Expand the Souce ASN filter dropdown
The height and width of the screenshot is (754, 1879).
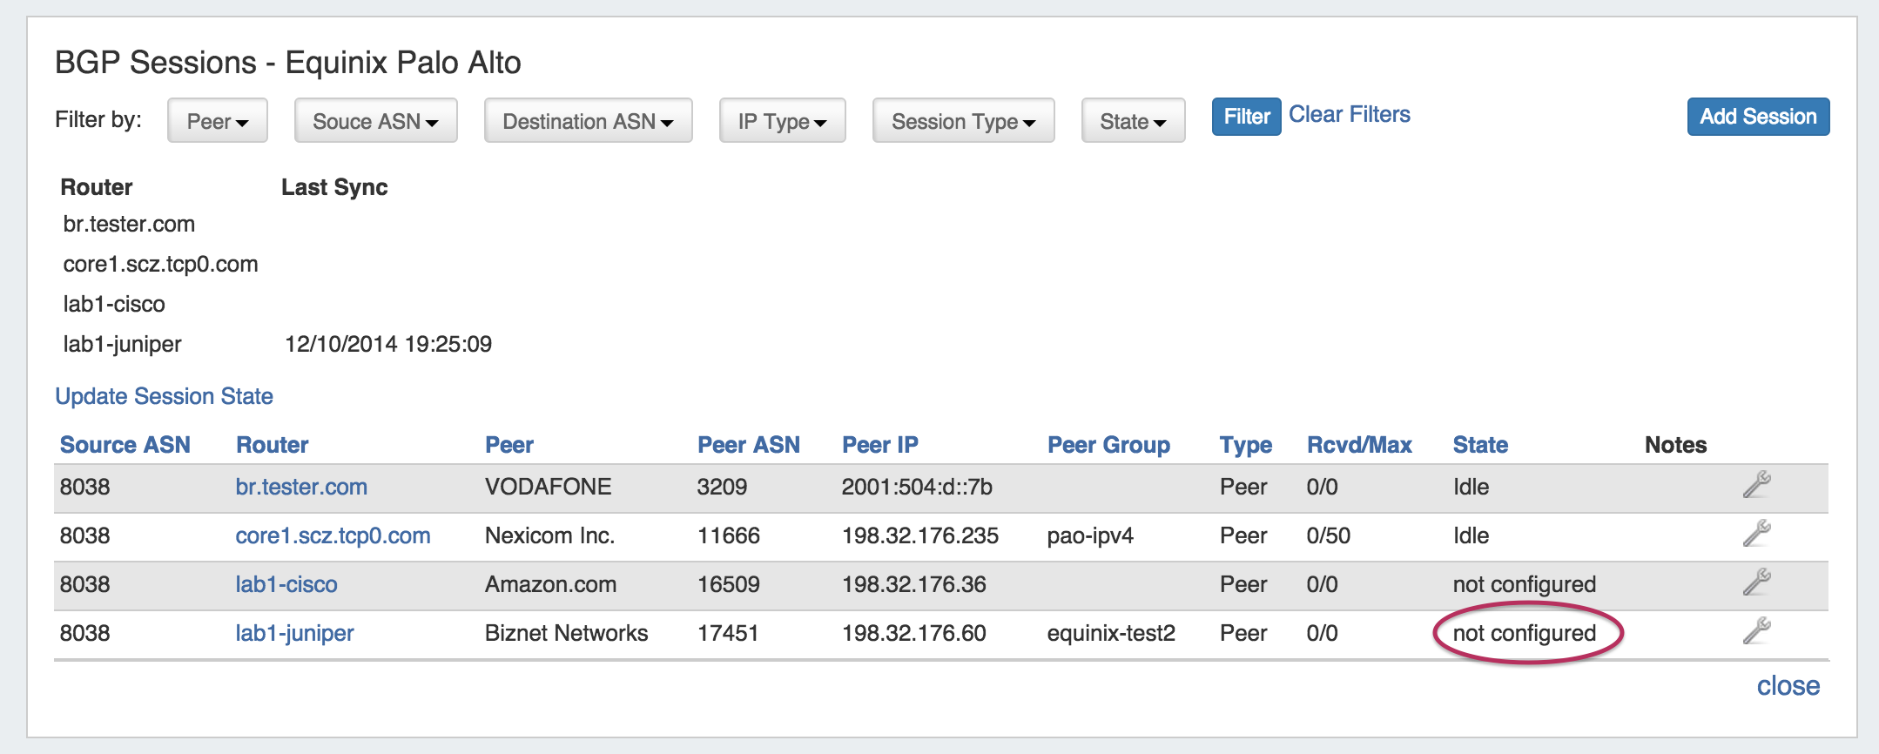pyautogui.click(x=375, y=121)
